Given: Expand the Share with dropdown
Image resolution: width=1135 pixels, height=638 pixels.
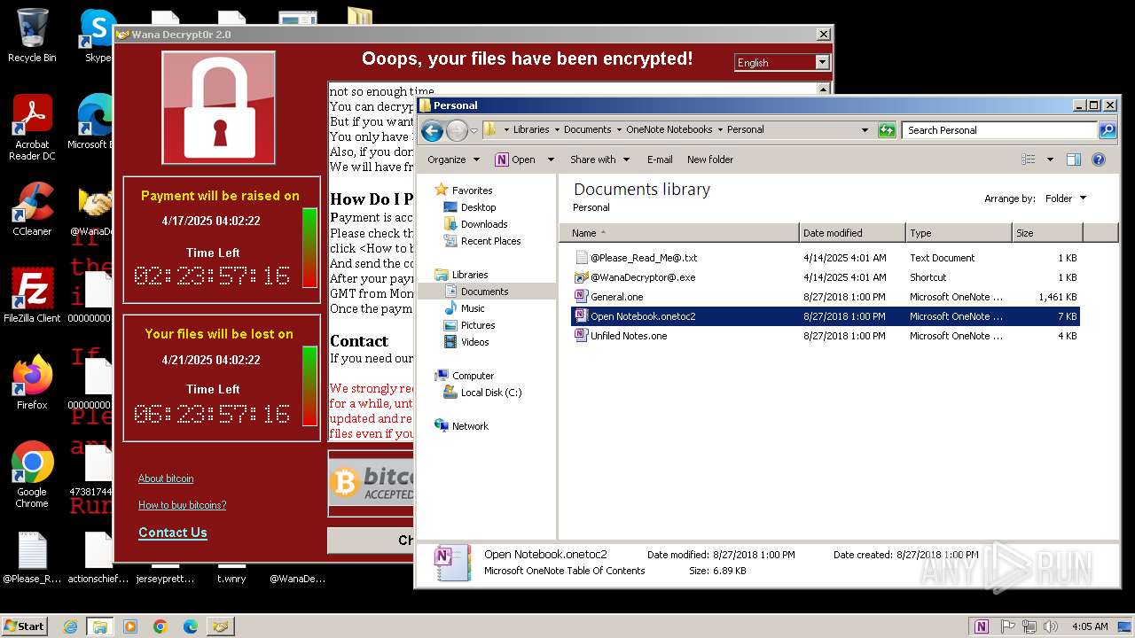Looking at the screenshot, I should tap(600, 159).
